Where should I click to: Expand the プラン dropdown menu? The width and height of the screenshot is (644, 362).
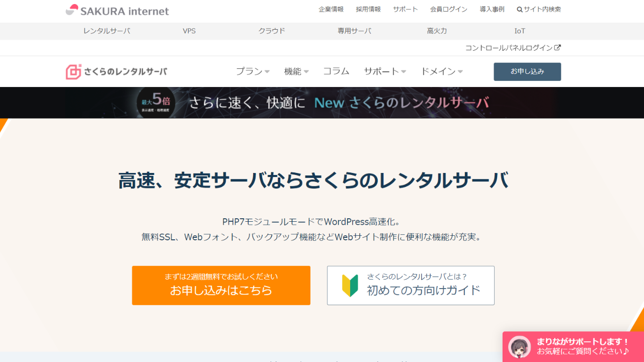pyautogui.click(x=253, y=71)
